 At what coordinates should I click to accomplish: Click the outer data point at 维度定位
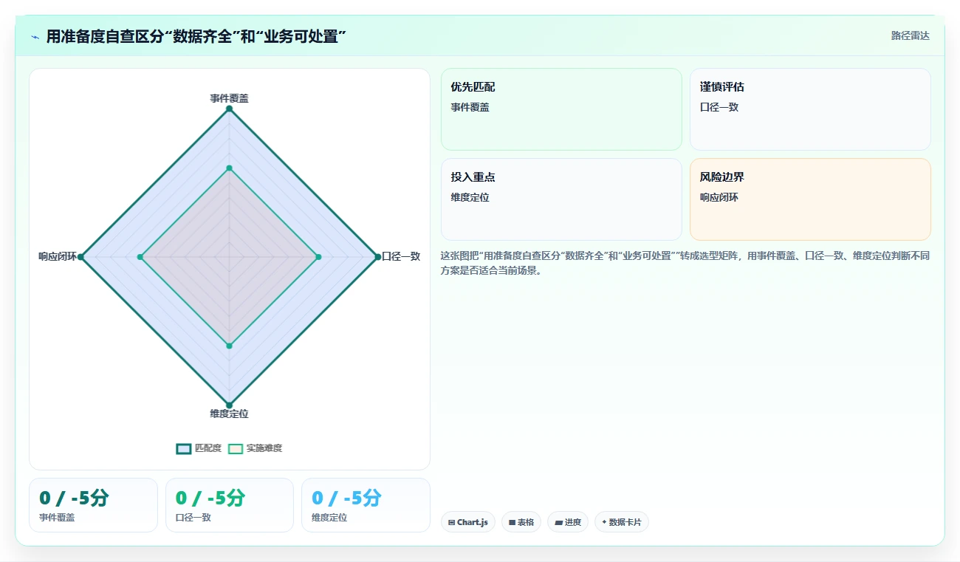[x=229, y=405]
